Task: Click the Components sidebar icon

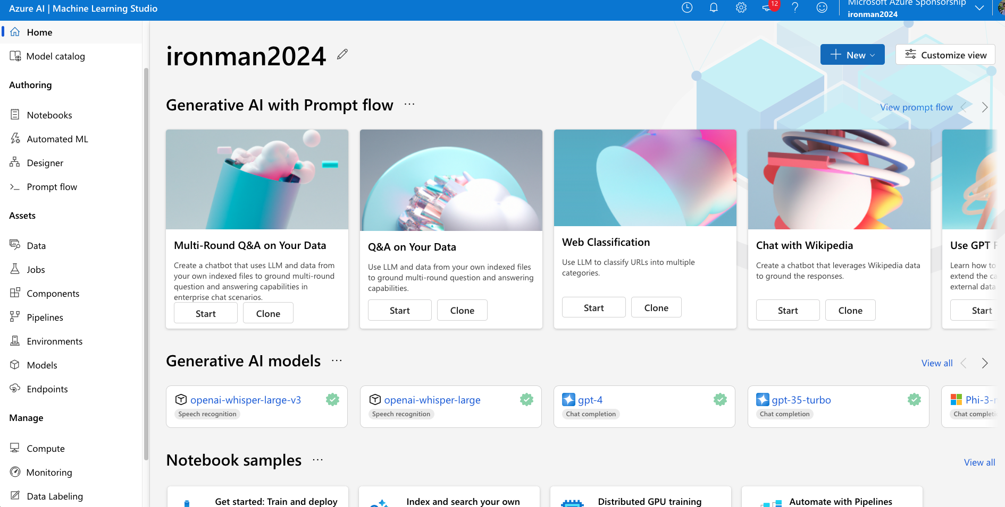Action: click(15, 293)
